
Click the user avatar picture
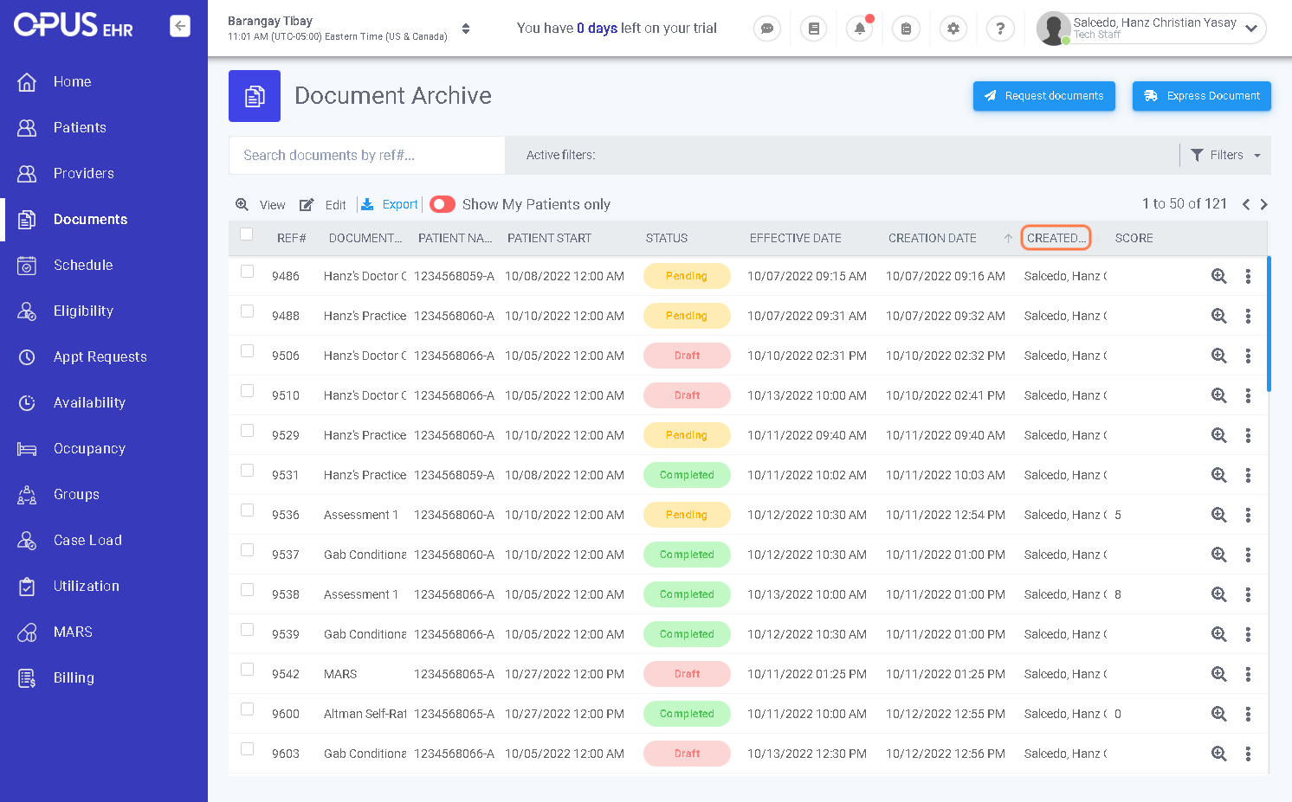pos(1053,29)
